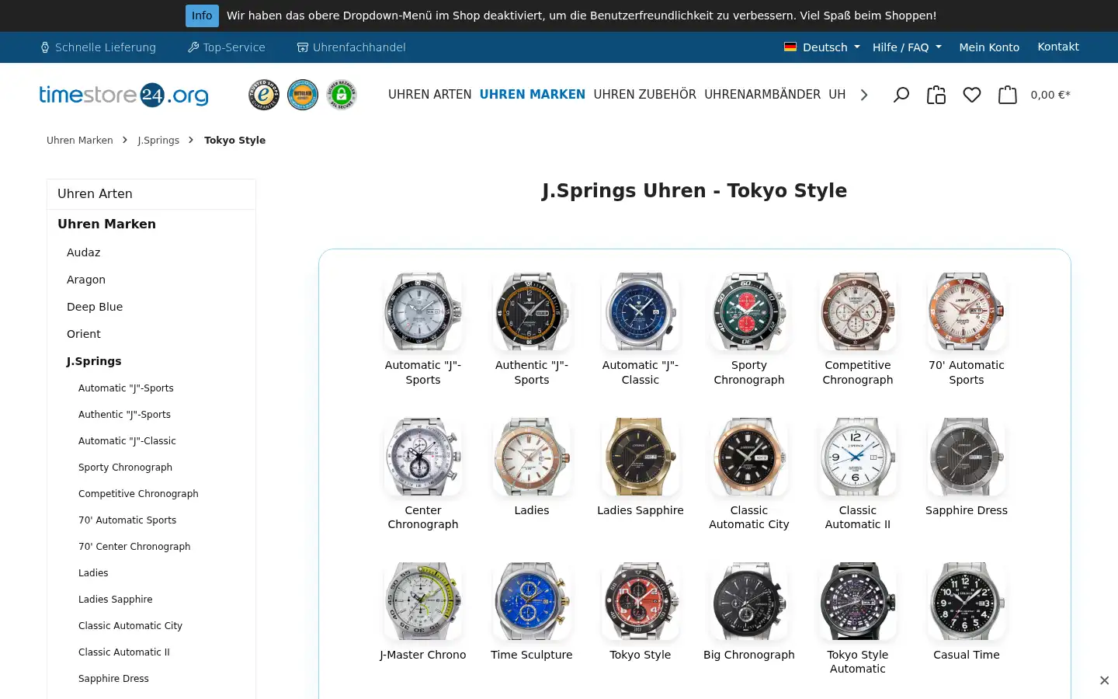Click Sapphire Dress grey watch thumbnail

tap(967, 457)
